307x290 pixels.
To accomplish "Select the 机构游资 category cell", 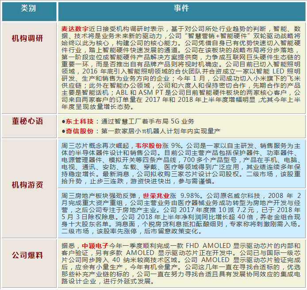I will tap(29, 185).
